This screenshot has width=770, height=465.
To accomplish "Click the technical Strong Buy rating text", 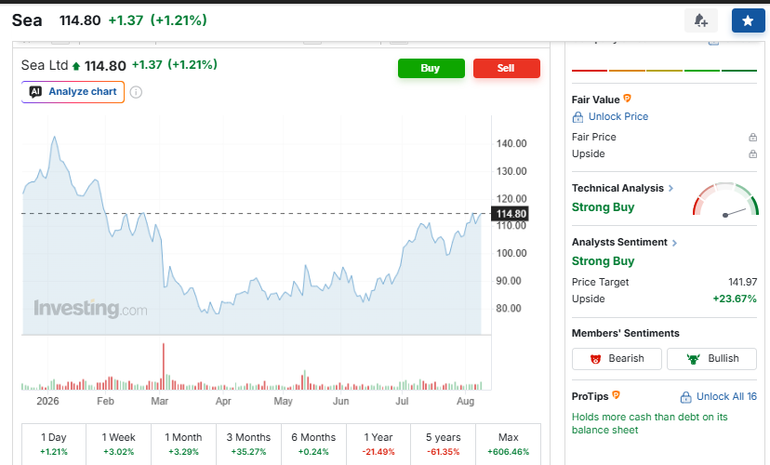I will (603, 207).
